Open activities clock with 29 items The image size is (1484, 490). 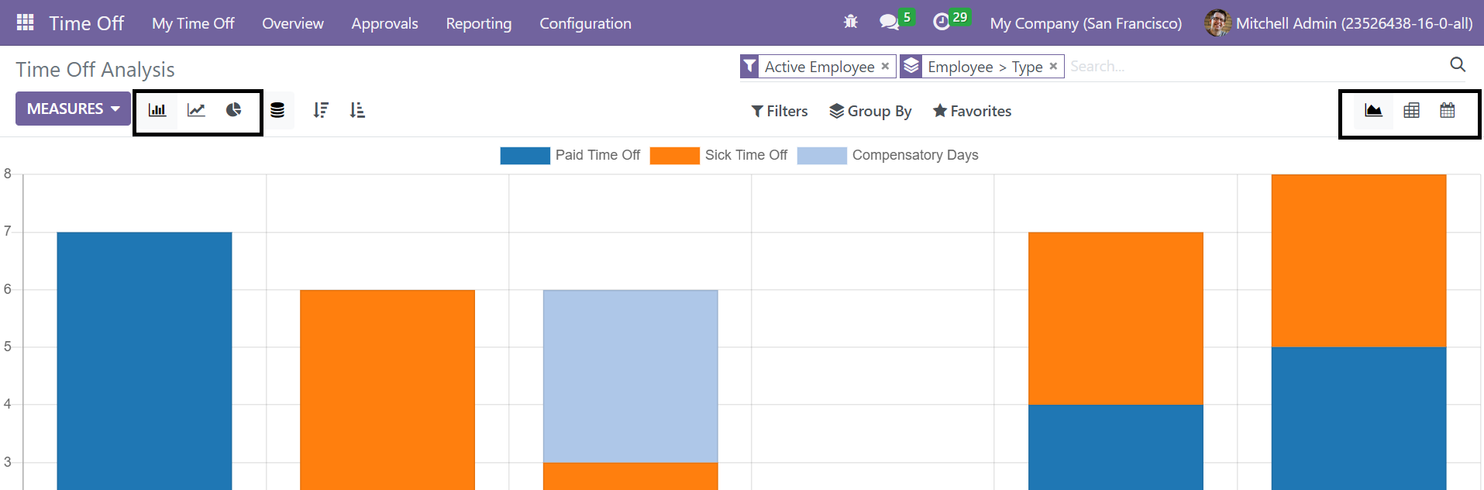pyautogui.click(x=951, y=21)
